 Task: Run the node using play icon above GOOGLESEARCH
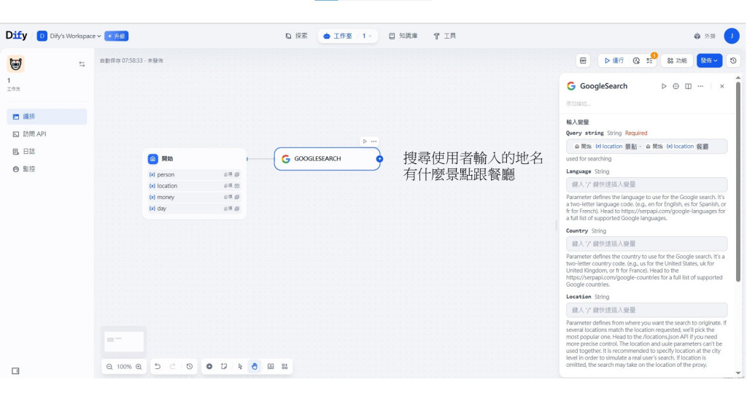click(365, 141)
